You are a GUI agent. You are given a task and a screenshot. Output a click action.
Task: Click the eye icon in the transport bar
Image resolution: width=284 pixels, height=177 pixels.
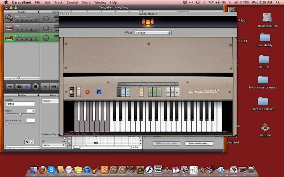point(19,87)
